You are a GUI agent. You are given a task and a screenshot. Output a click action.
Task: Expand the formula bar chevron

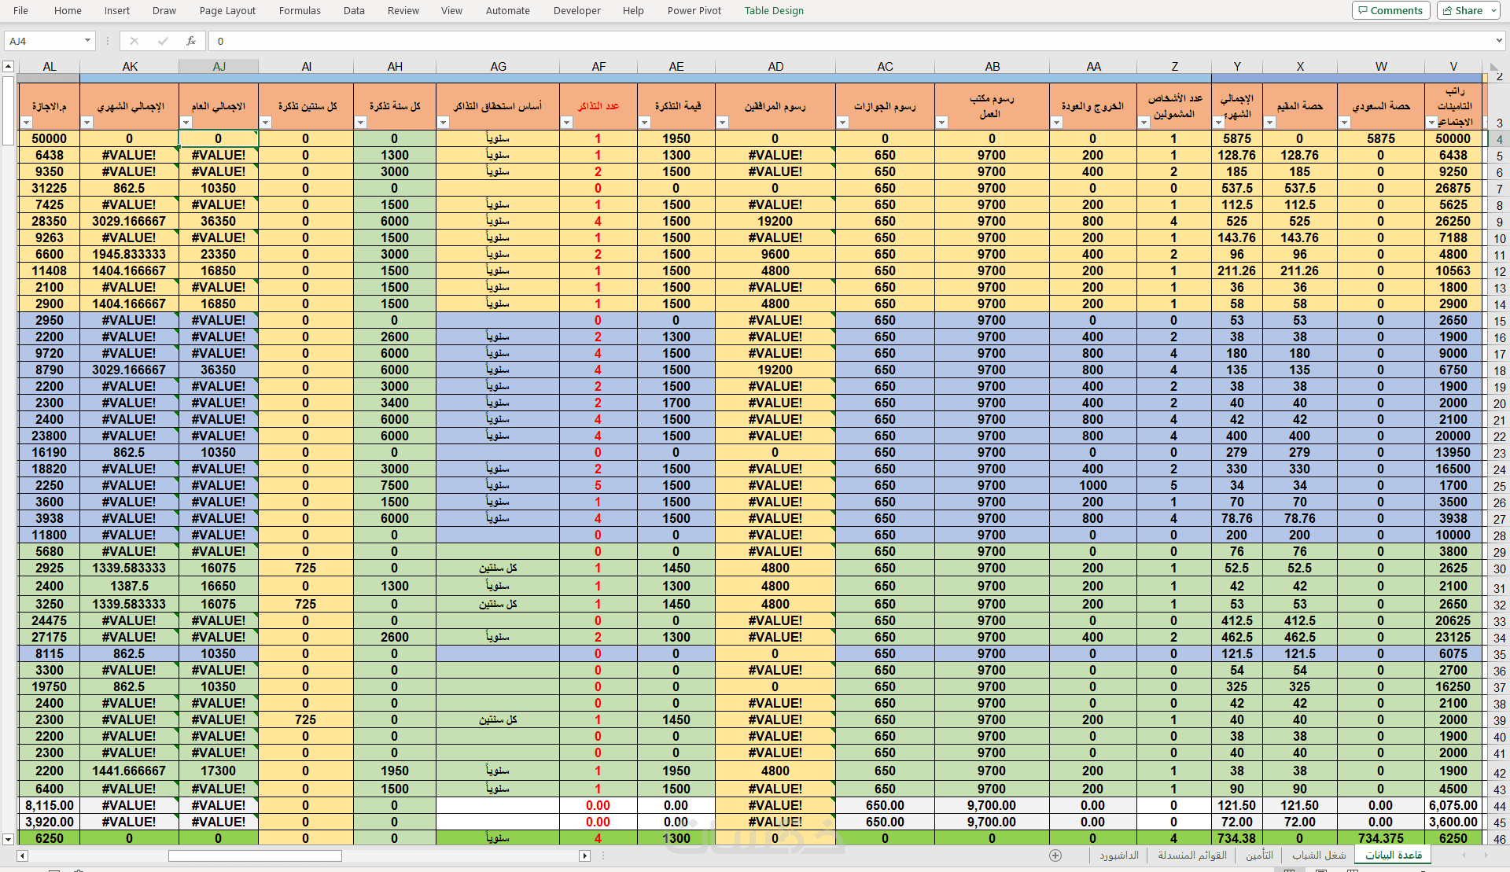(1499, 41)
